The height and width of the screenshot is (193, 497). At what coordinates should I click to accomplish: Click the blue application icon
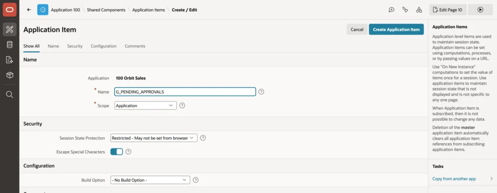click(x=43, y=10)
